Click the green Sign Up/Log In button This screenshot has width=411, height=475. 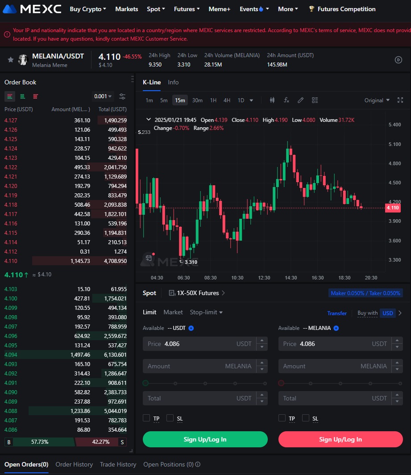[x=205, y=439]
